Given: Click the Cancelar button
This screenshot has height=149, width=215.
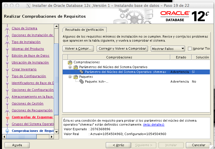Looking at the screenshot, I should [198, 145].
